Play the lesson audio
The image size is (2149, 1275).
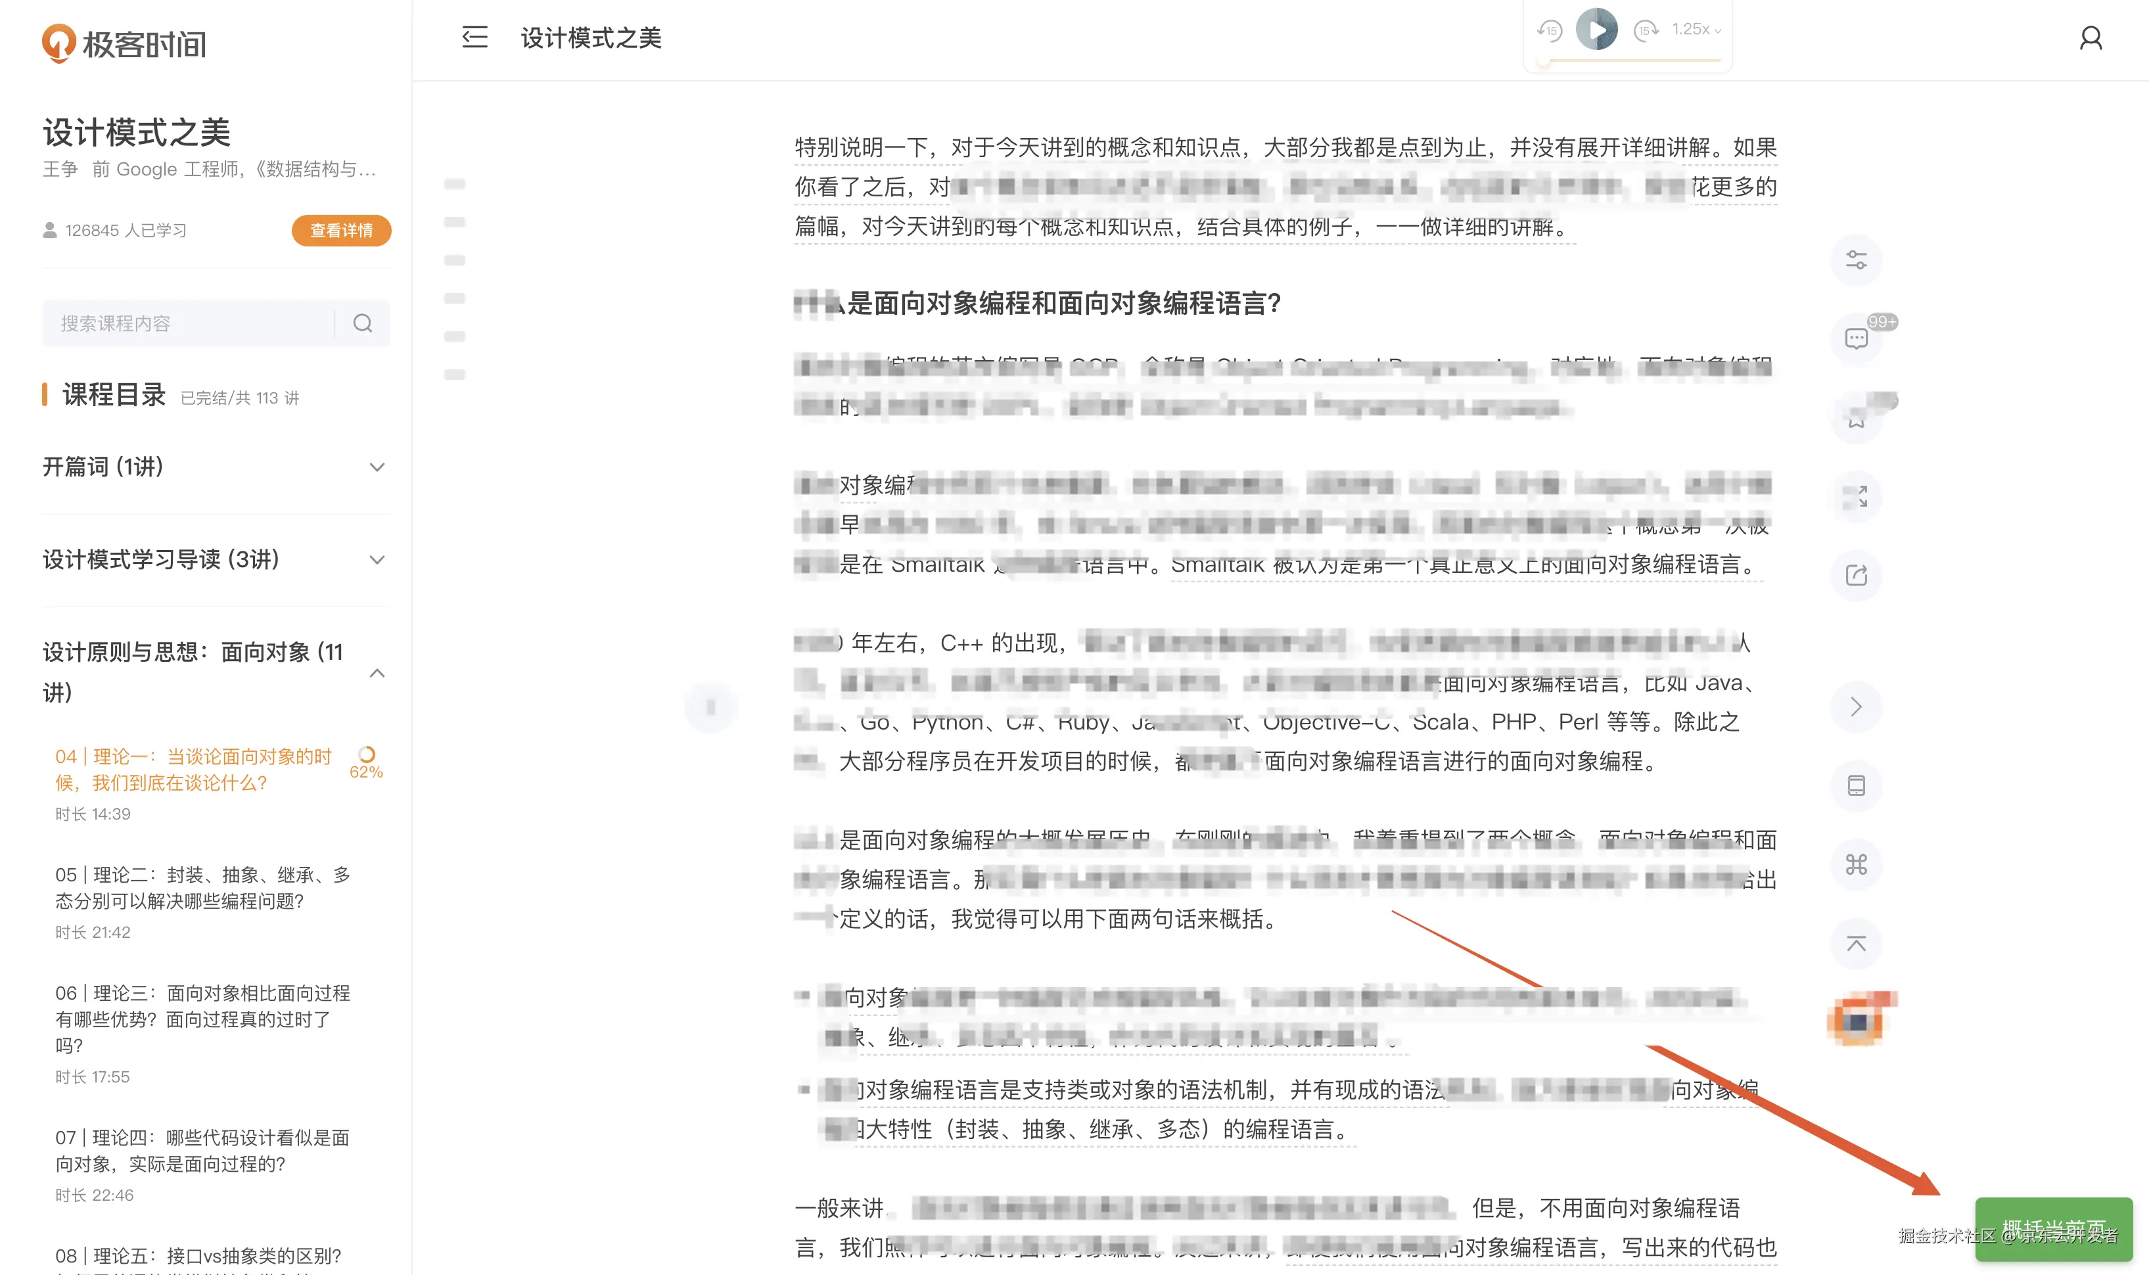1596,29
